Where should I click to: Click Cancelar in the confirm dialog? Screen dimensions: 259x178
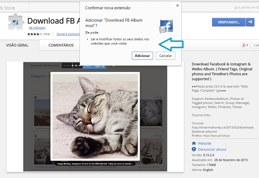click(x=165, y=56)
